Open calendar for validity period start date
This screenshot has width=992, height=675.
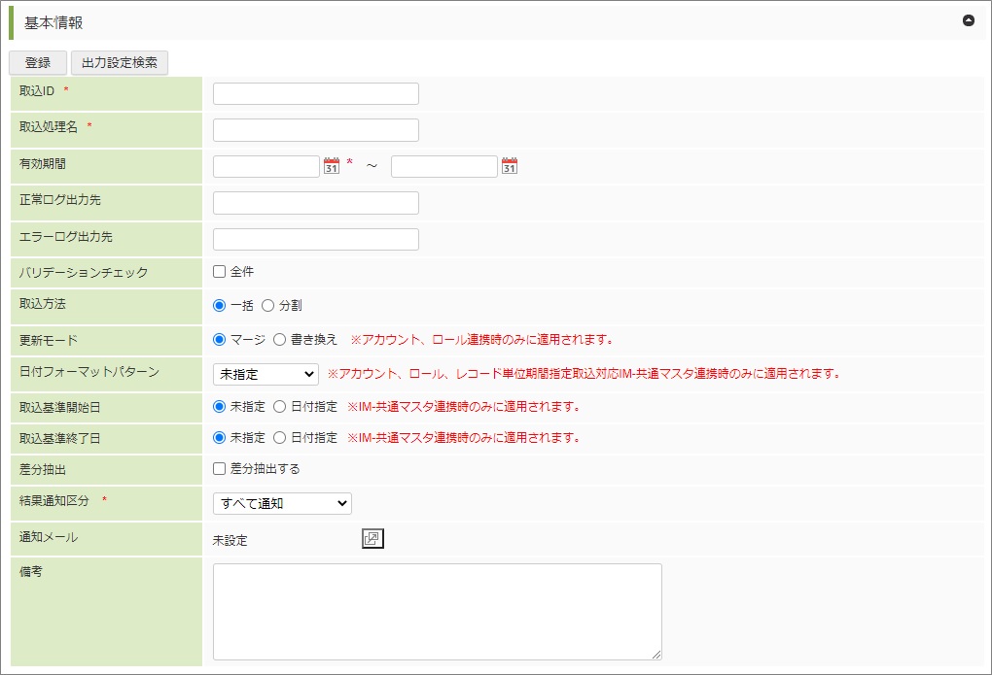(331, 166)
